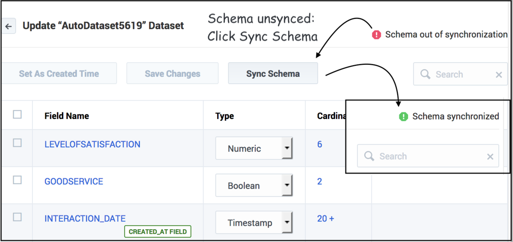Click the magnifier icon in the top search box
The height and width of the screenshot is (242, 513).
click(425, 74)
